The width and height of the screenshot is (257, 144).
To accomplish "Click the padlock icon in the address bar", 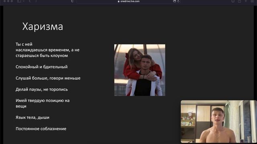I will click(x=118, y=1).
